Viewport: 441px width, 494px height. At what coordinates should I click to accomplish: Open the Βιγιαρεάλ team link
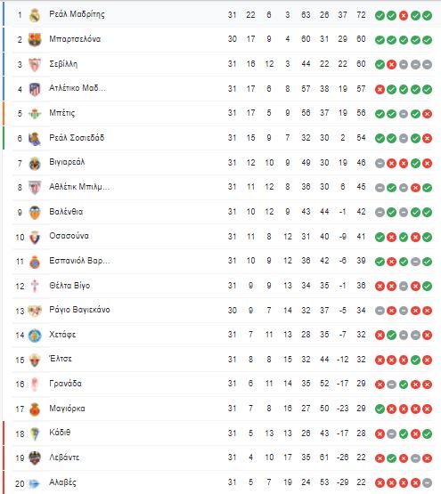67,162
